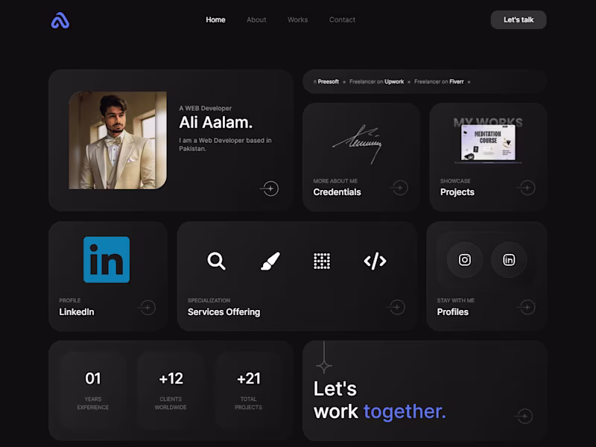This screenshot has height=447, width=596.
Task: Click the Let's talk button
Action: pos(519,20)
